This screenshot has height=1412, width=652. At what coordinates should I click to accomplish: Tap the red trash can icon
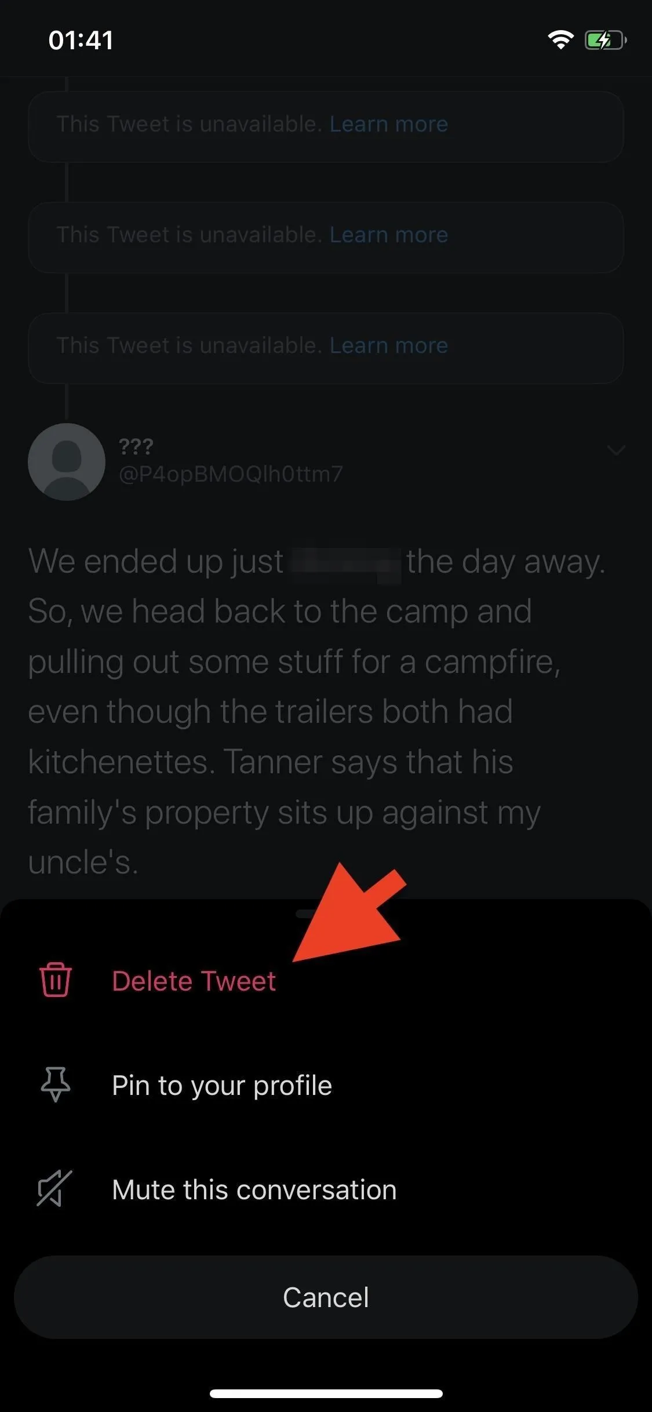[56, 980]
